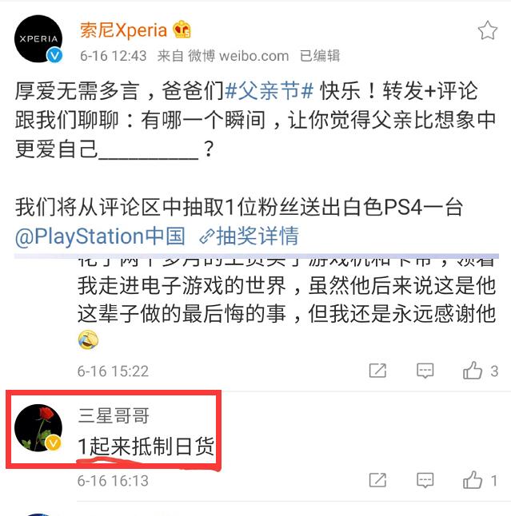Tap the blue verified badge on Xperia avatar
The height and width of the screenshot is (516, 511).
[54, 55]
